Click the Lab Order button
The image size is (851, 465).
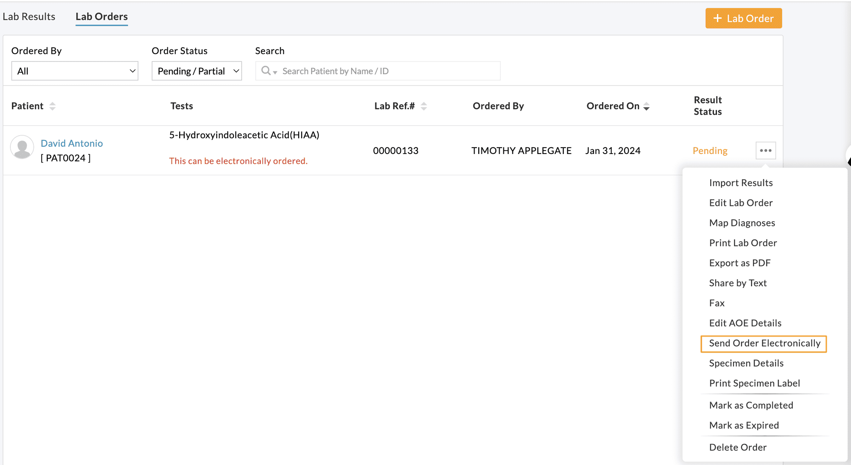coord(743,18)
